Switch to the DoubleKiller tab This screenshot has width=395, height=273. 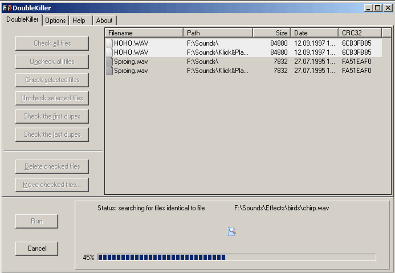tap(22, 19)
